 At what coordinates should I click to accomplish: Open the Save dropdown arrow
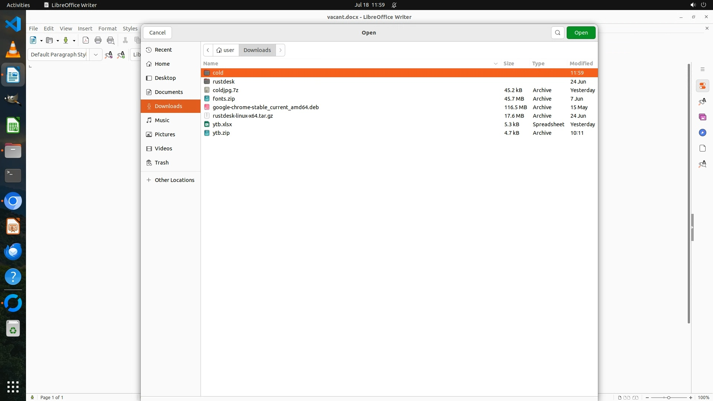click(x=74, y=41)
